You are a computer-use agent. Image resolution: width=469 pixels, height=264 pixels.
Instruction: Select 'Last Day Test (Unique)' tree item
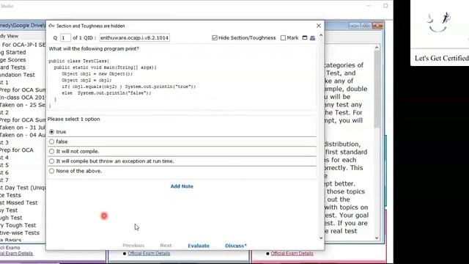(23, 188)
